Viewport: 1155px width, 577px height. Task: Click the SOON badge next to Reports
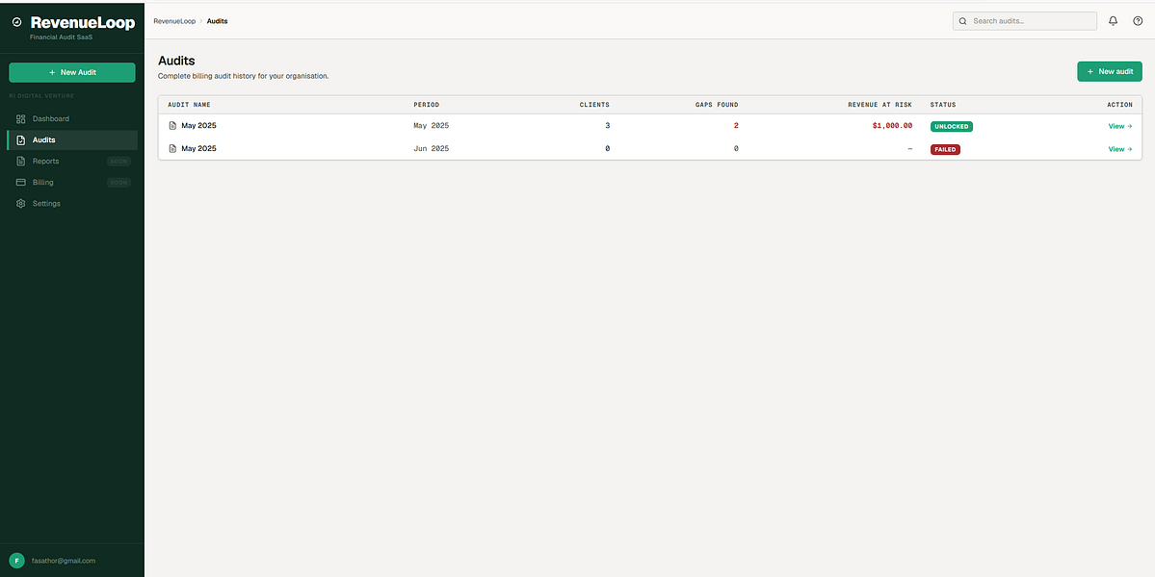pyautogui.click(x=118, y=161)
